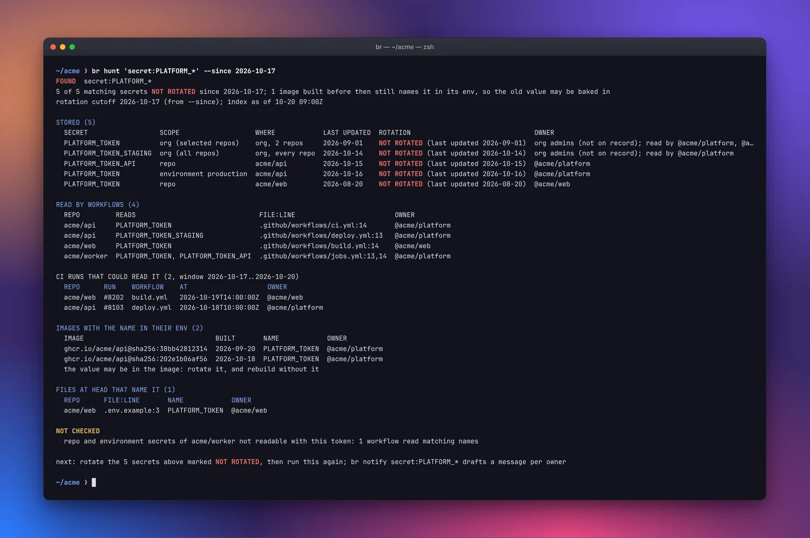Click the 'STORED (5)' section heading

point(76,123)
